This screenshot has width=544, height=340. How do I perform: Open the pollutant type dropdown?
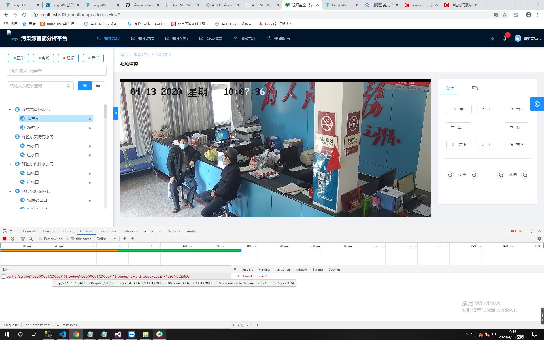(x=57, y=71)
